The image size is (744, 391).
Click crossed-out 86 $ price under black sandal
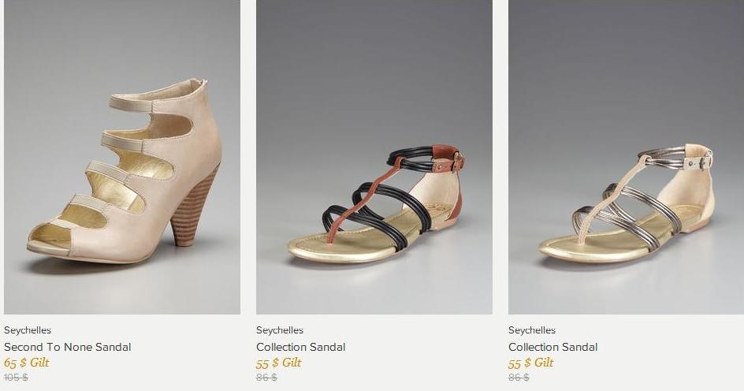(x=266, y=378)
